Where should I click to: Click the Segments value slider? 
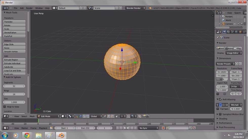(x=14, y=86)
